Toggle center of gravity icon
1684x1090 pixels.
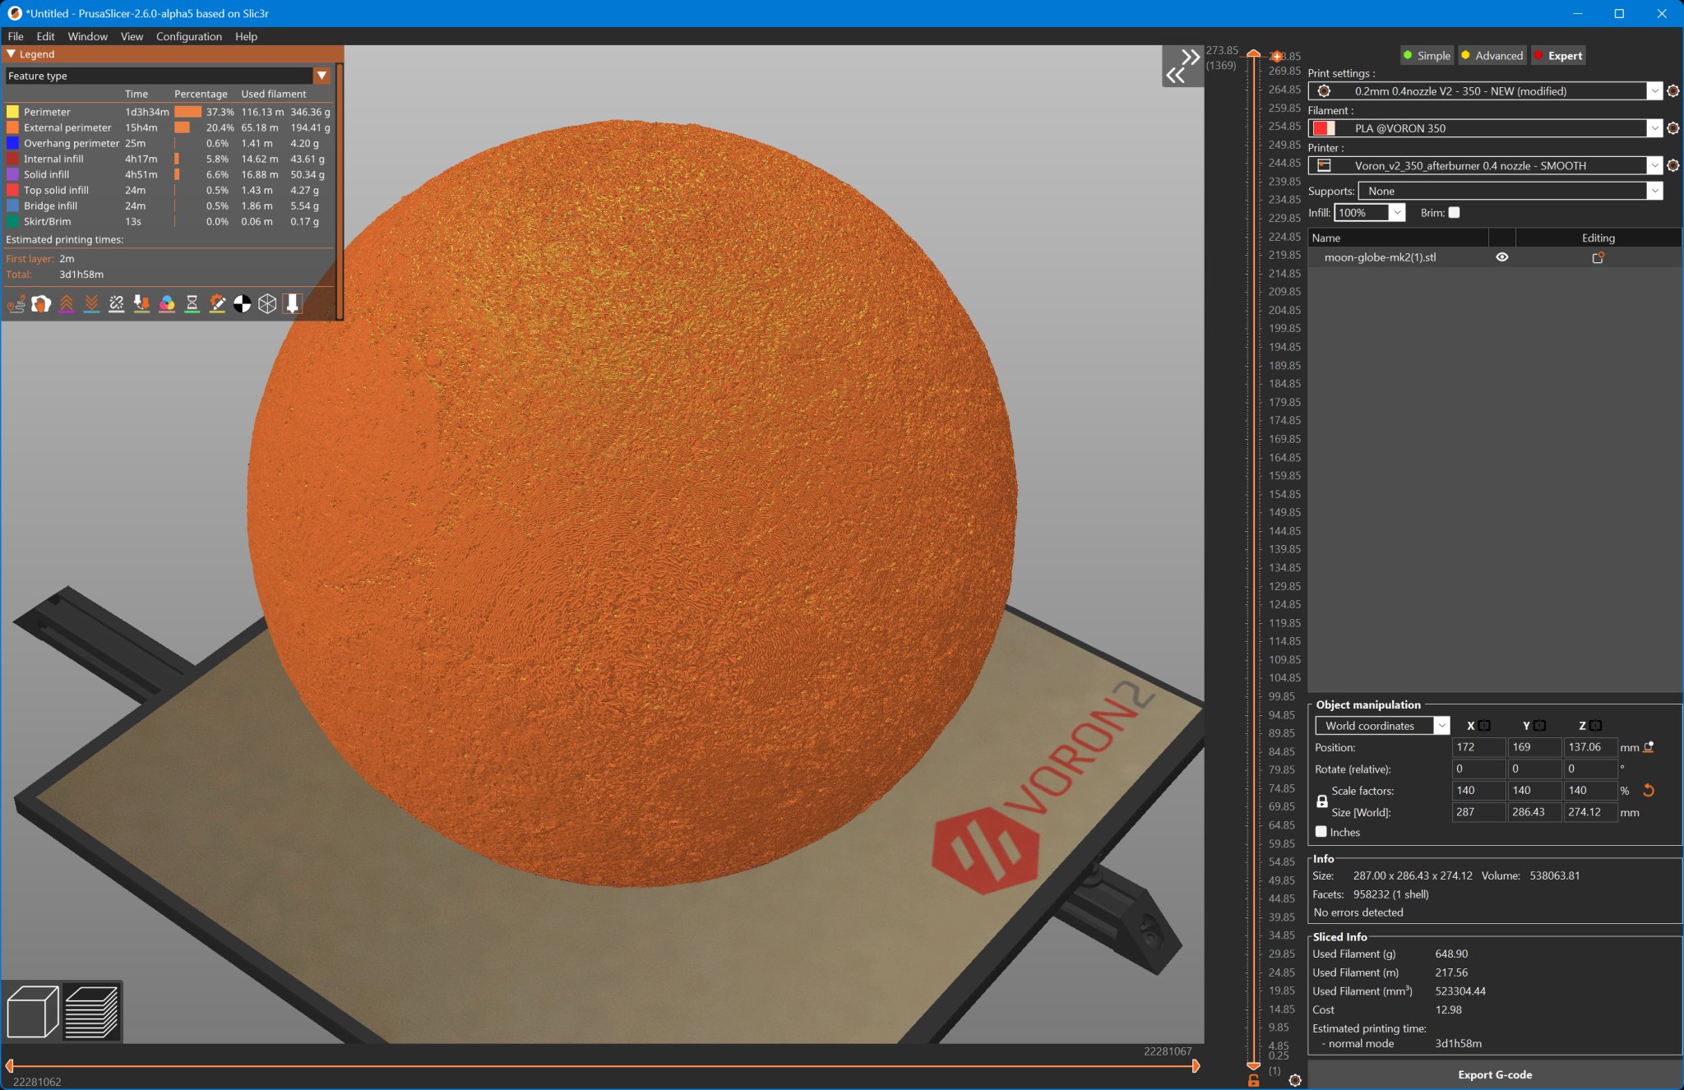point(243,304)
